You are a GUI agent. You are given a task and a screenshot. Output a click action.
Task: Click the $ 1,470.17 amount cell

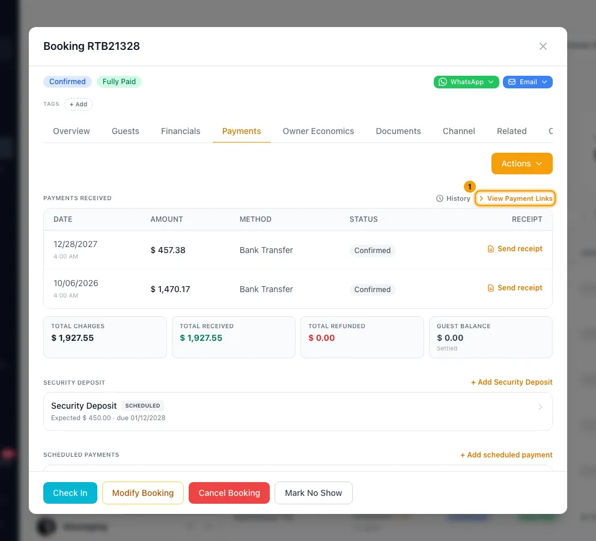(x=170, y=289)
